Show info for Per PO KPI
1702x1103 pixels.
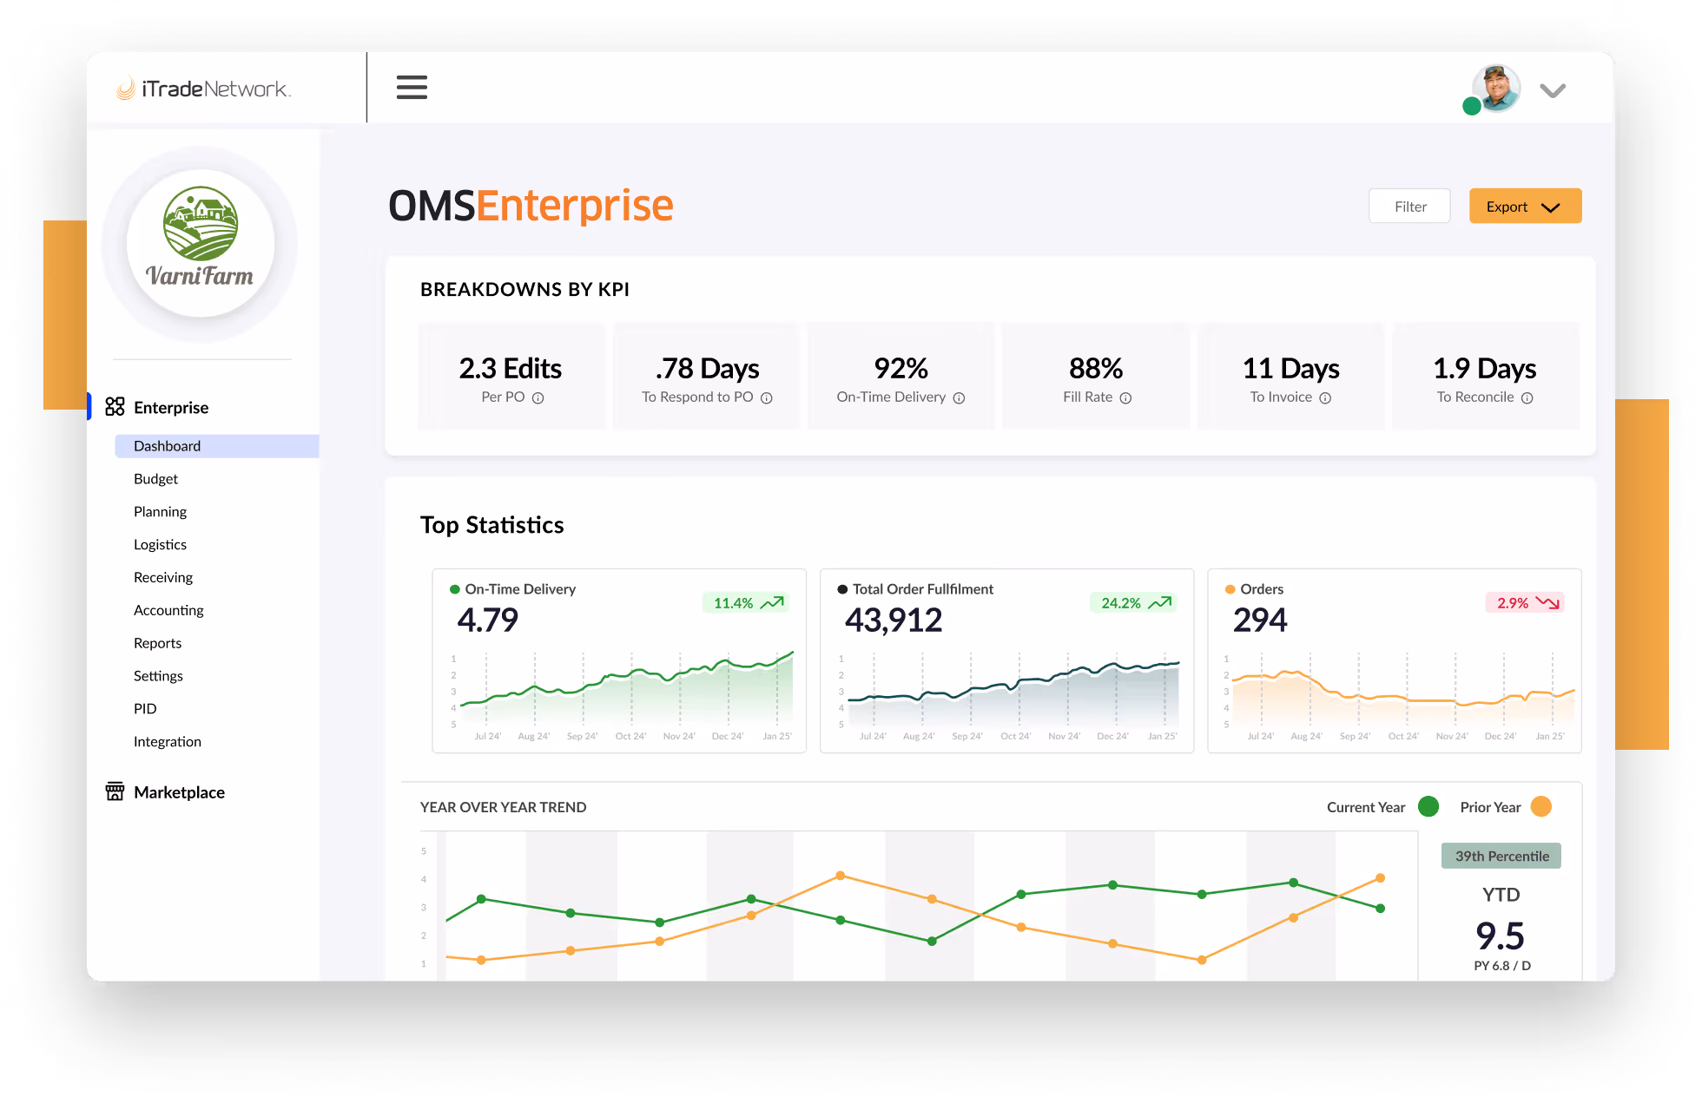[x=538, y=398]
